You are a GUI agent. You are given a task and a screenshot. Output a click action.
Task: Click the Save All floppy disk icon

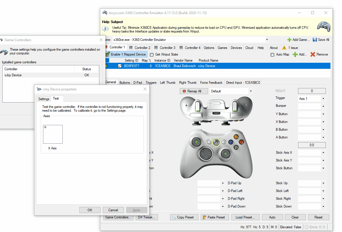pyautogui.click(x=315, y=40)
